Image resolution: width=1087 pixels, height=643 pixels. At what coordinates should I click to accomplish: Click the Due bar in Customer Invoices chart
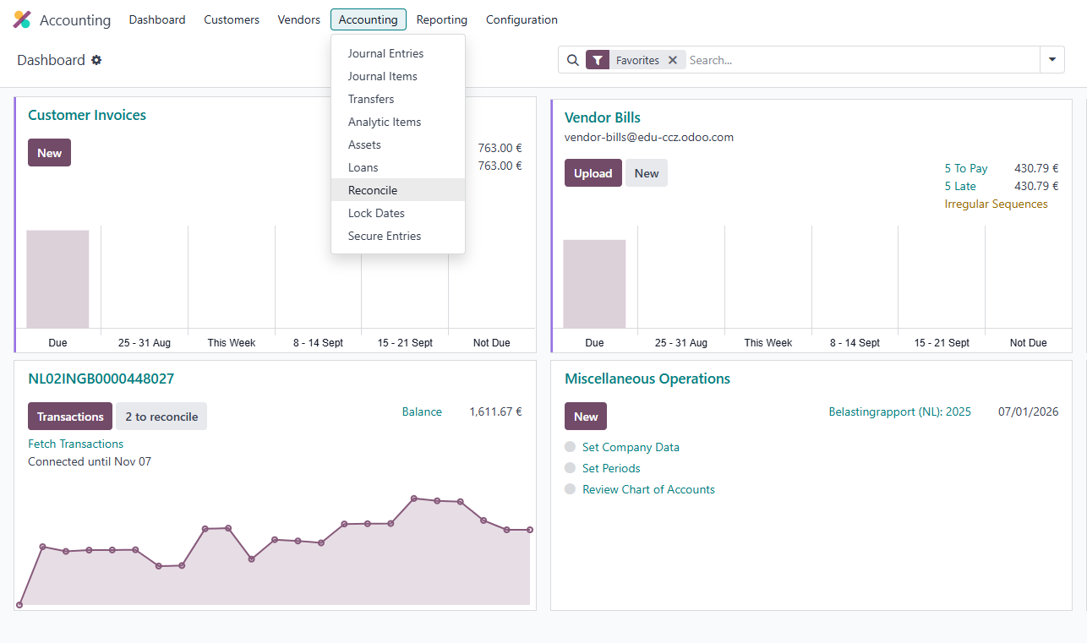pyautogui.click(x=57, y=279)
